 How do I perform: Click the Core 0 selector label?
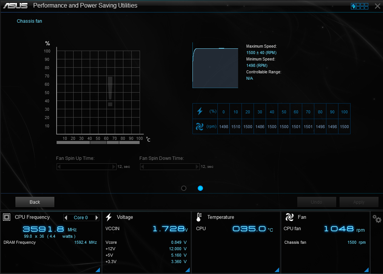[81, 217]
